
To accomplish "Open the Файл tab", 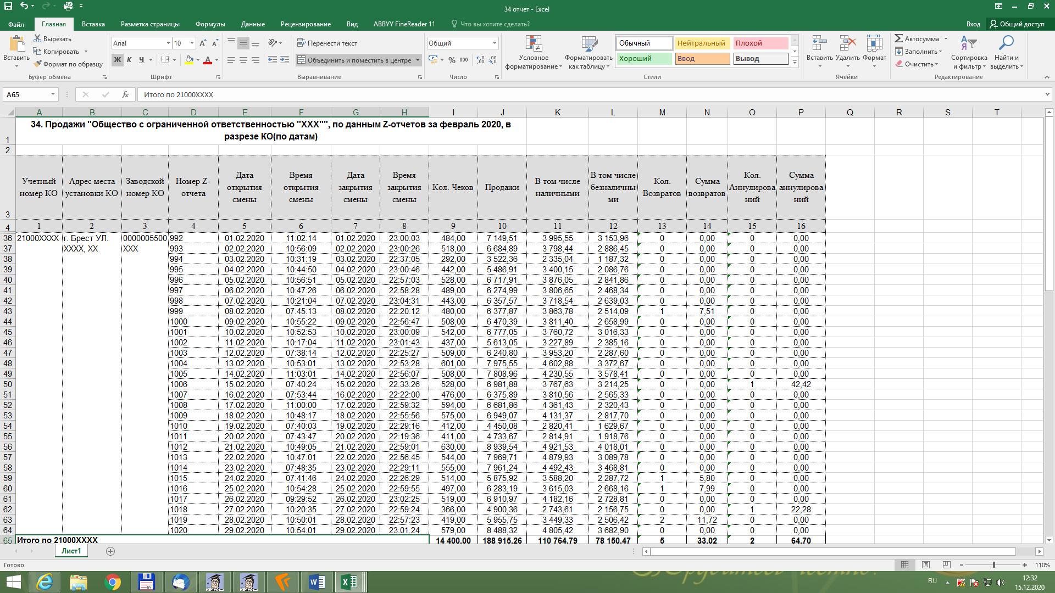I will 16,24.
